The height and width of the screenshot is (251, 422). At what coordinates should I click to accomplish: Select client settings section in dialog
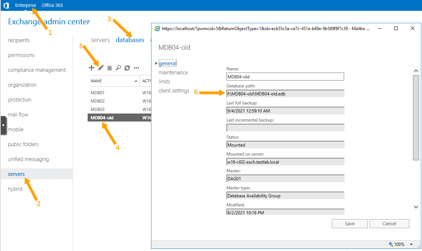174,91
